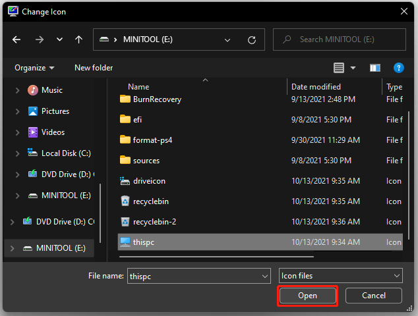This screenshot has width=418, height=316.
Task: Click the format-ps4 folder icon
Action: pyautogui.click(x=125, y=140)
